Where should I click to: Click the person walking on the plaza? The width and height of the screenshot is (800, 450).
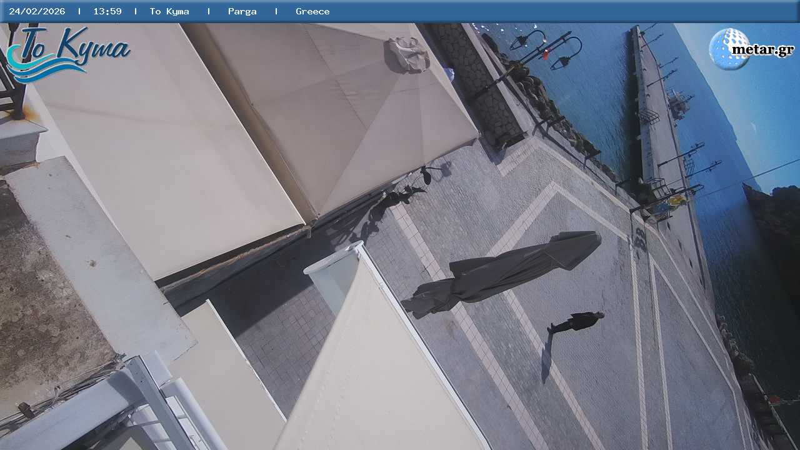click(x=578, y=321)
